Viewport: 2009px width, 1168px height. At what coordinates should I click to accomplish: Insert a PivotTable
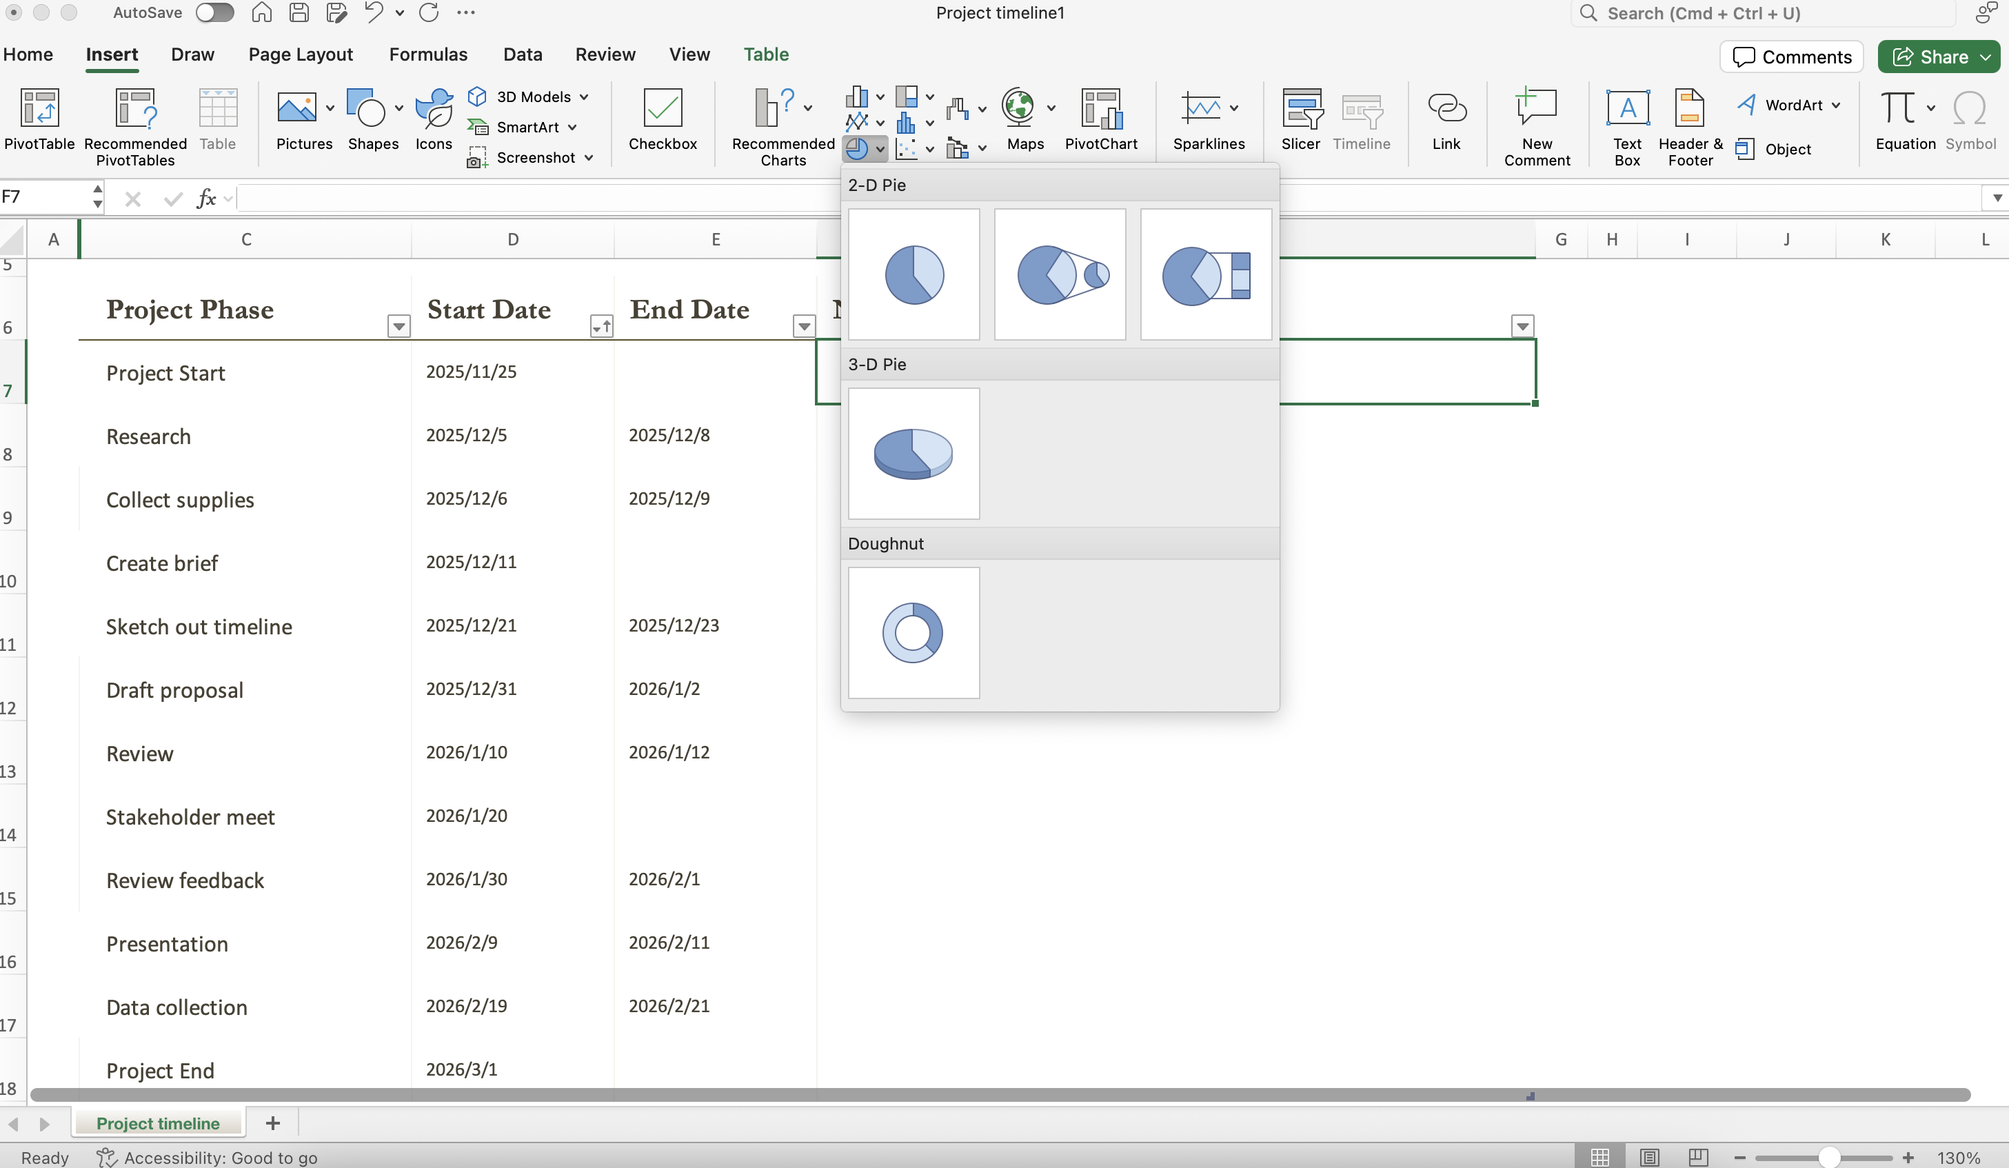tap(39, 119)
